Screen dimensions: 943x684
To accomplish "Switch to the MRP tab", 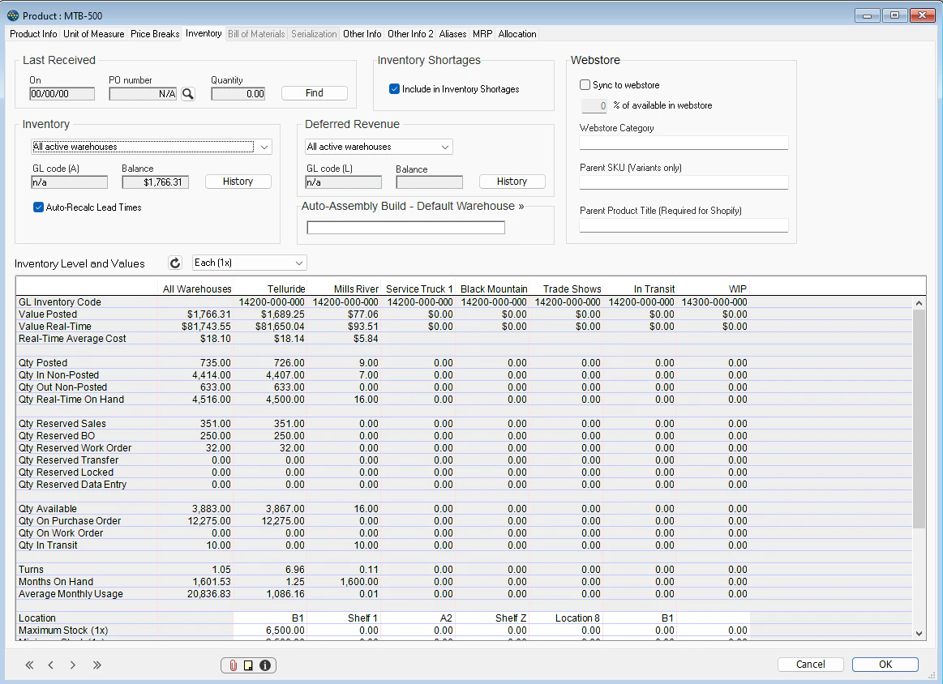I will coord(482,34).
